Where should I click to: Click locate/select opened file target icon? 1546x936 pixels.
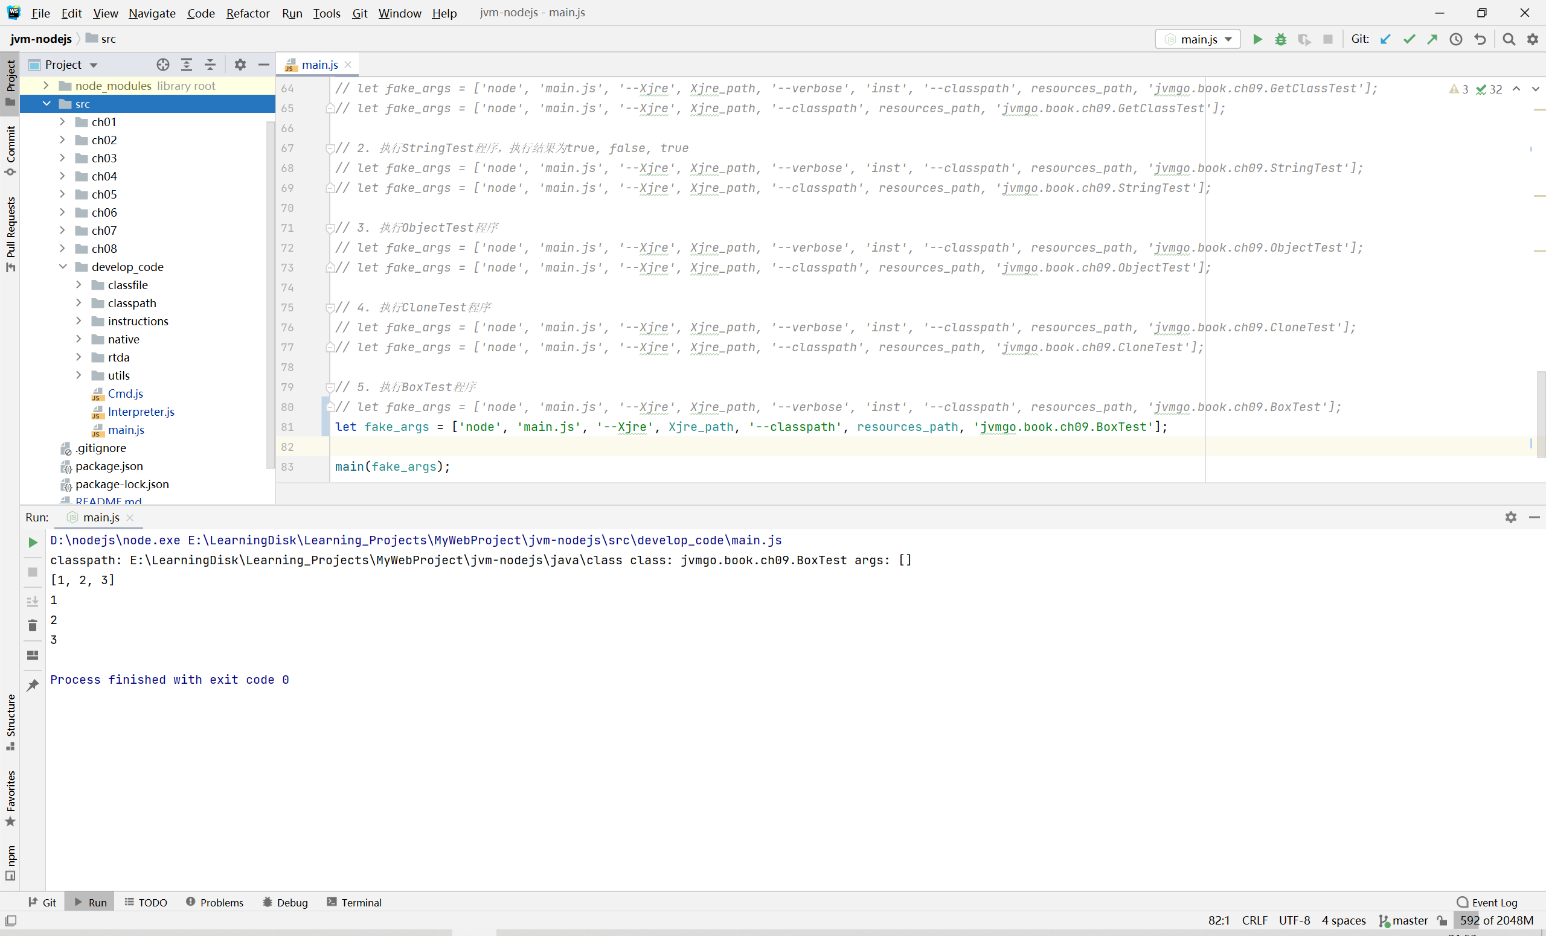click(x=162, y=65)
